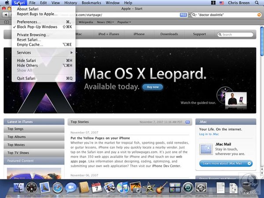The height and width of the screenshot is (198, 264).
Task: Select Report Bugs to Apple menu item
Action: (44, 14)
